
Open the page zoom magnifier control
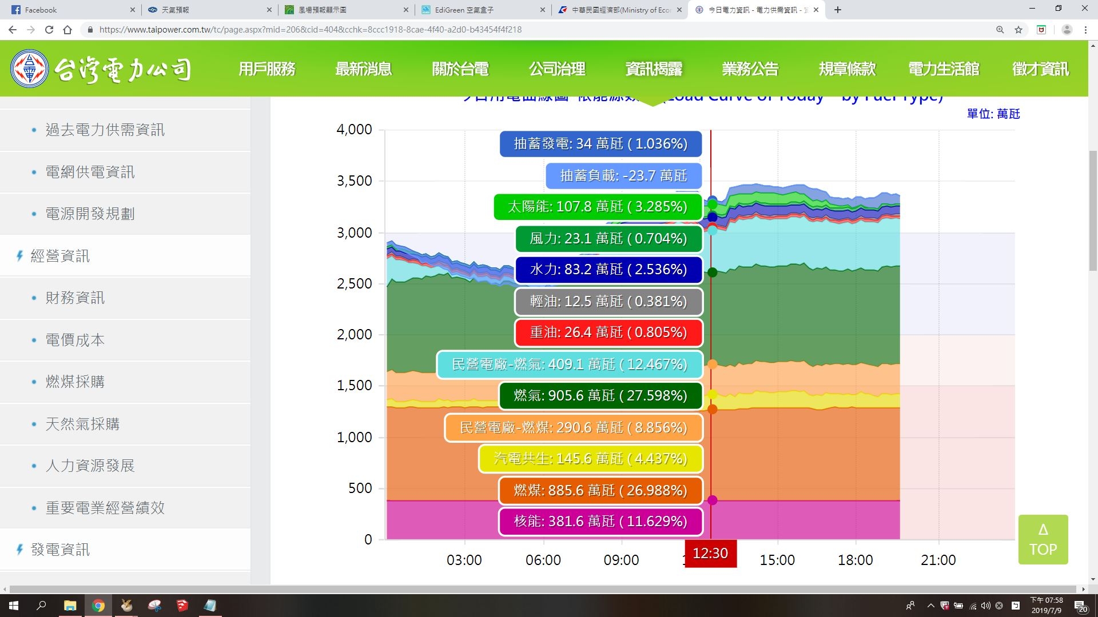click(x=1000, y=30)
